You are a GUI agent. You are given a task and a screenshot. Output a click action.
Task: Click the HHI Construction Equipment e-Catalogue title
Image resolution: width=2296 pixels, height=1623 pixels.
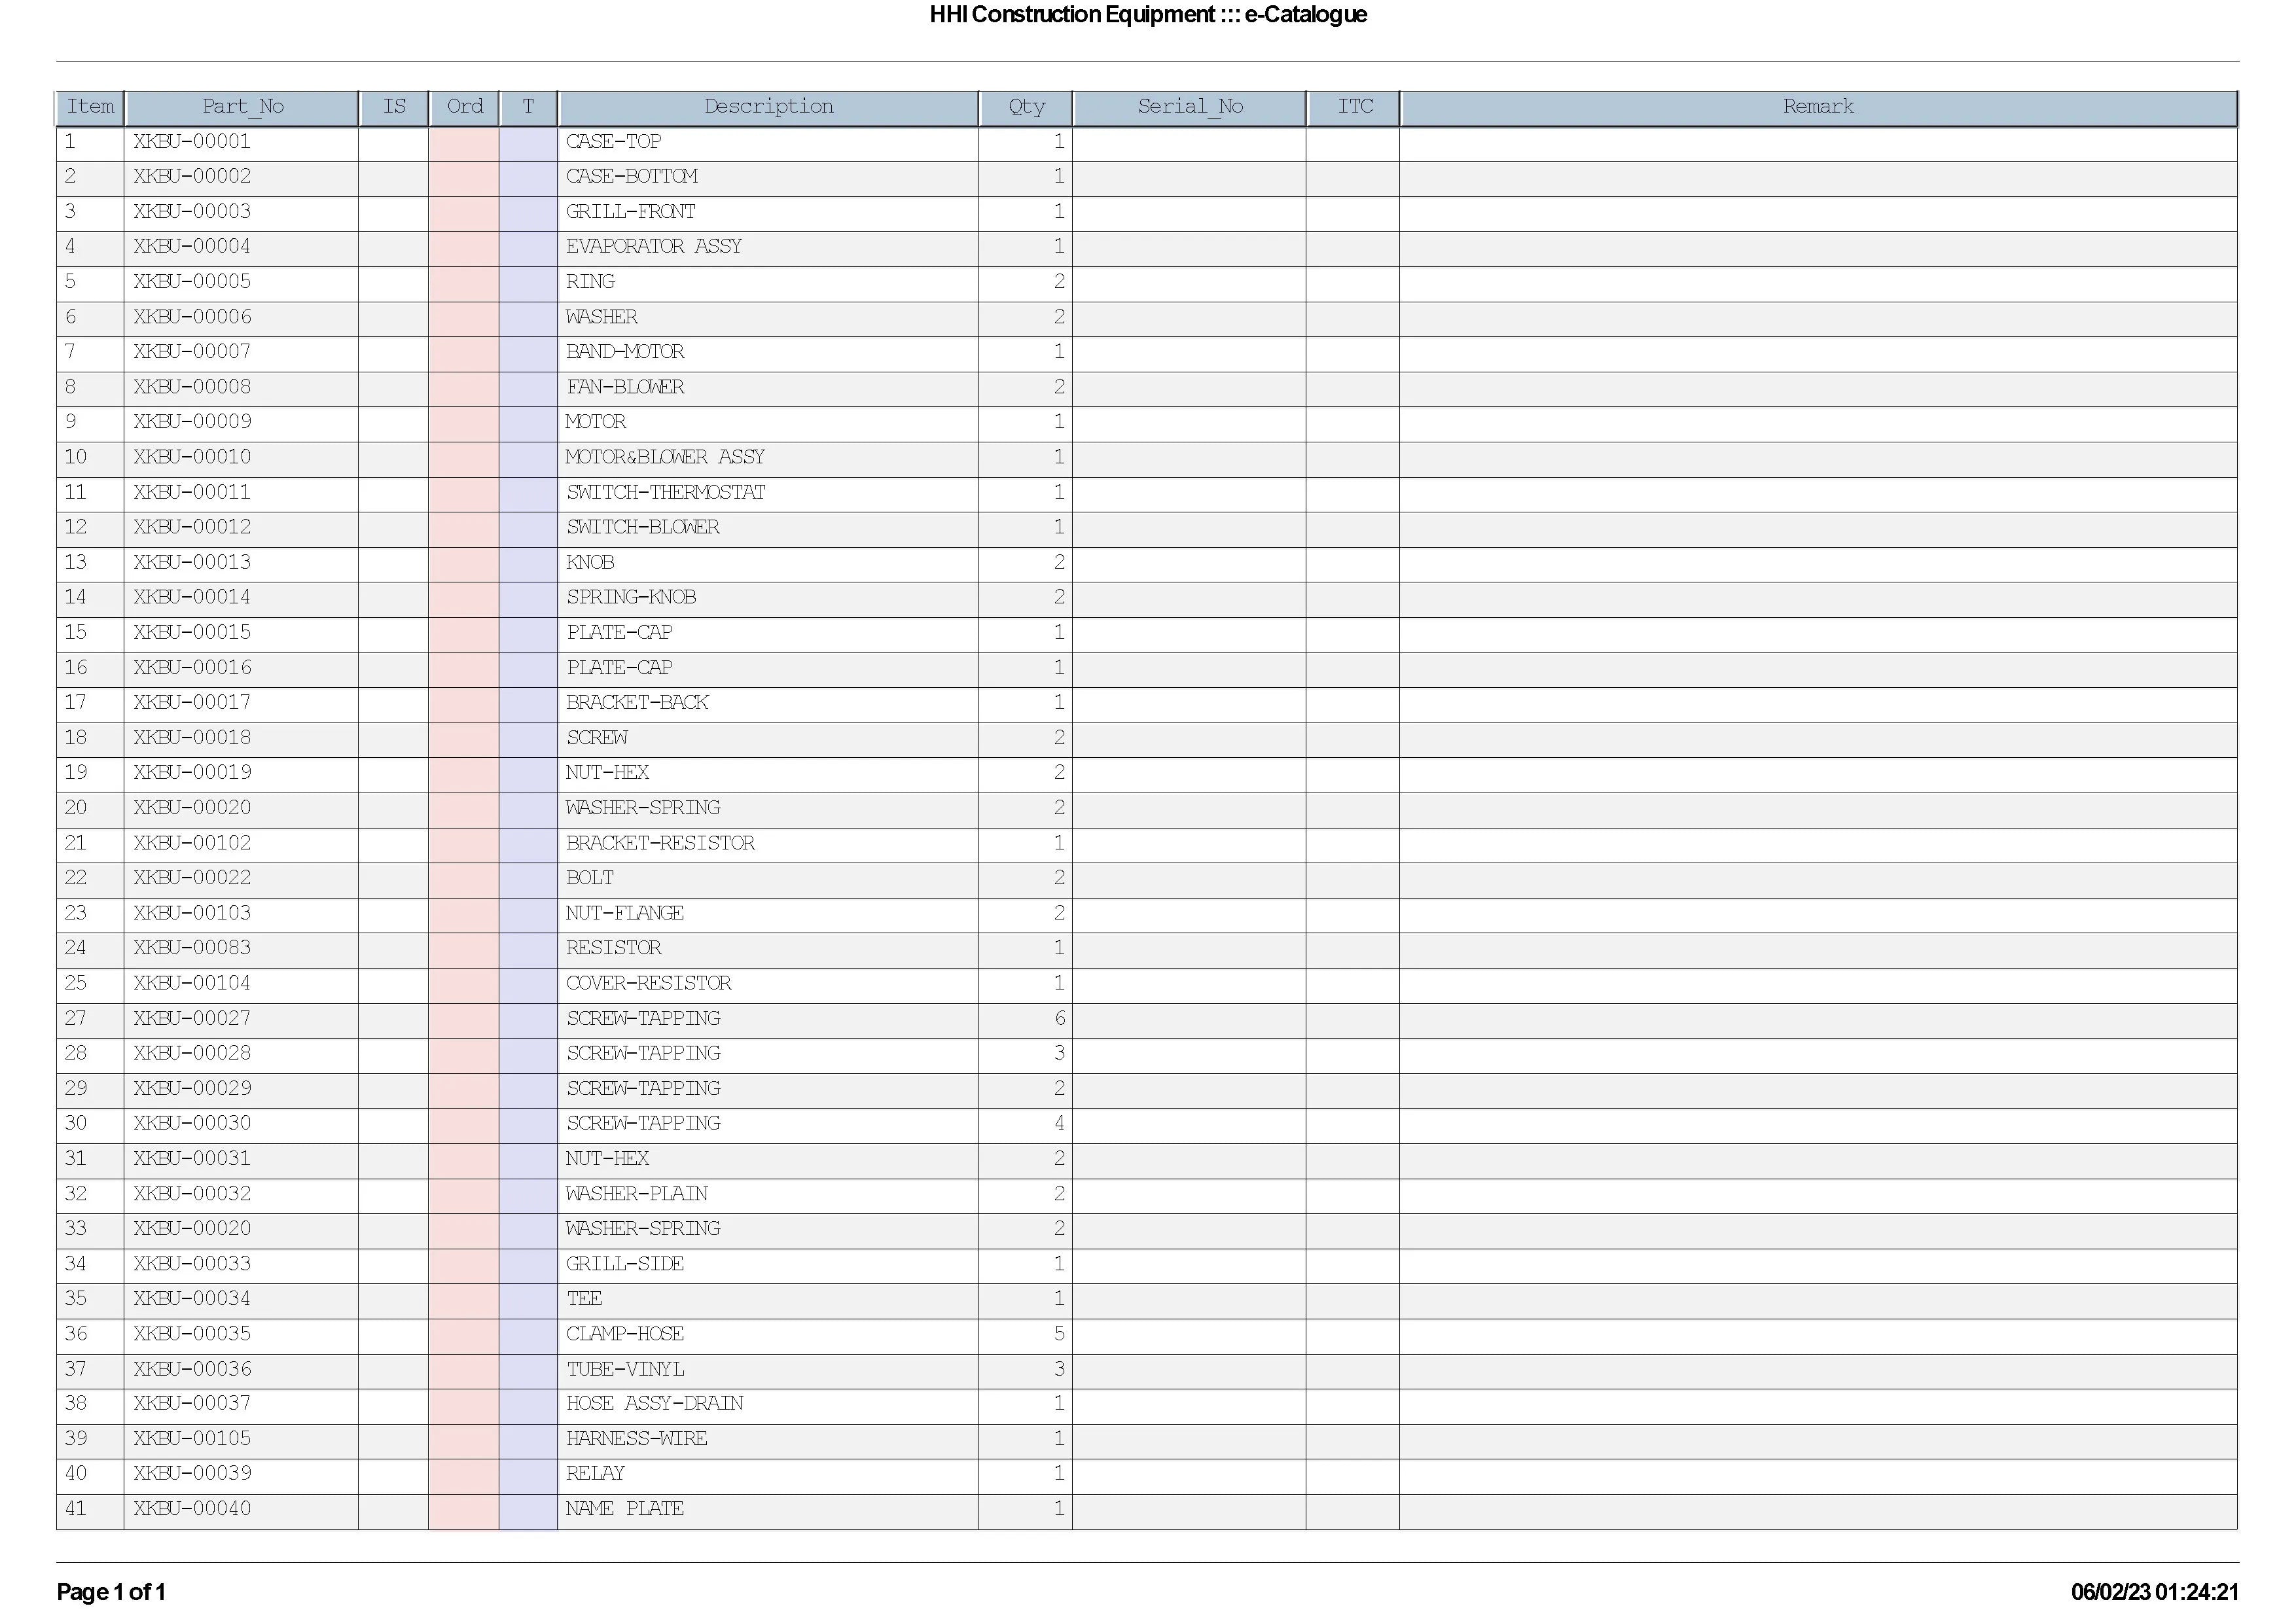point(1147,15)
